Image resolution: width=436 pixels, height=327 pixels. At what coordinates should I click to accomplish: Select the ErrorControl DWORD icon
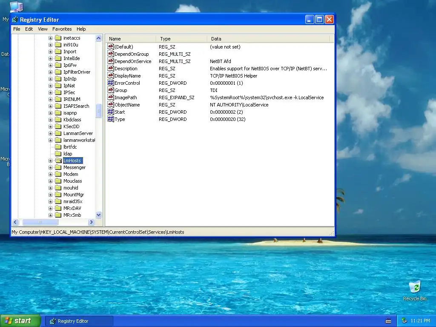click(x=111, y=83)
